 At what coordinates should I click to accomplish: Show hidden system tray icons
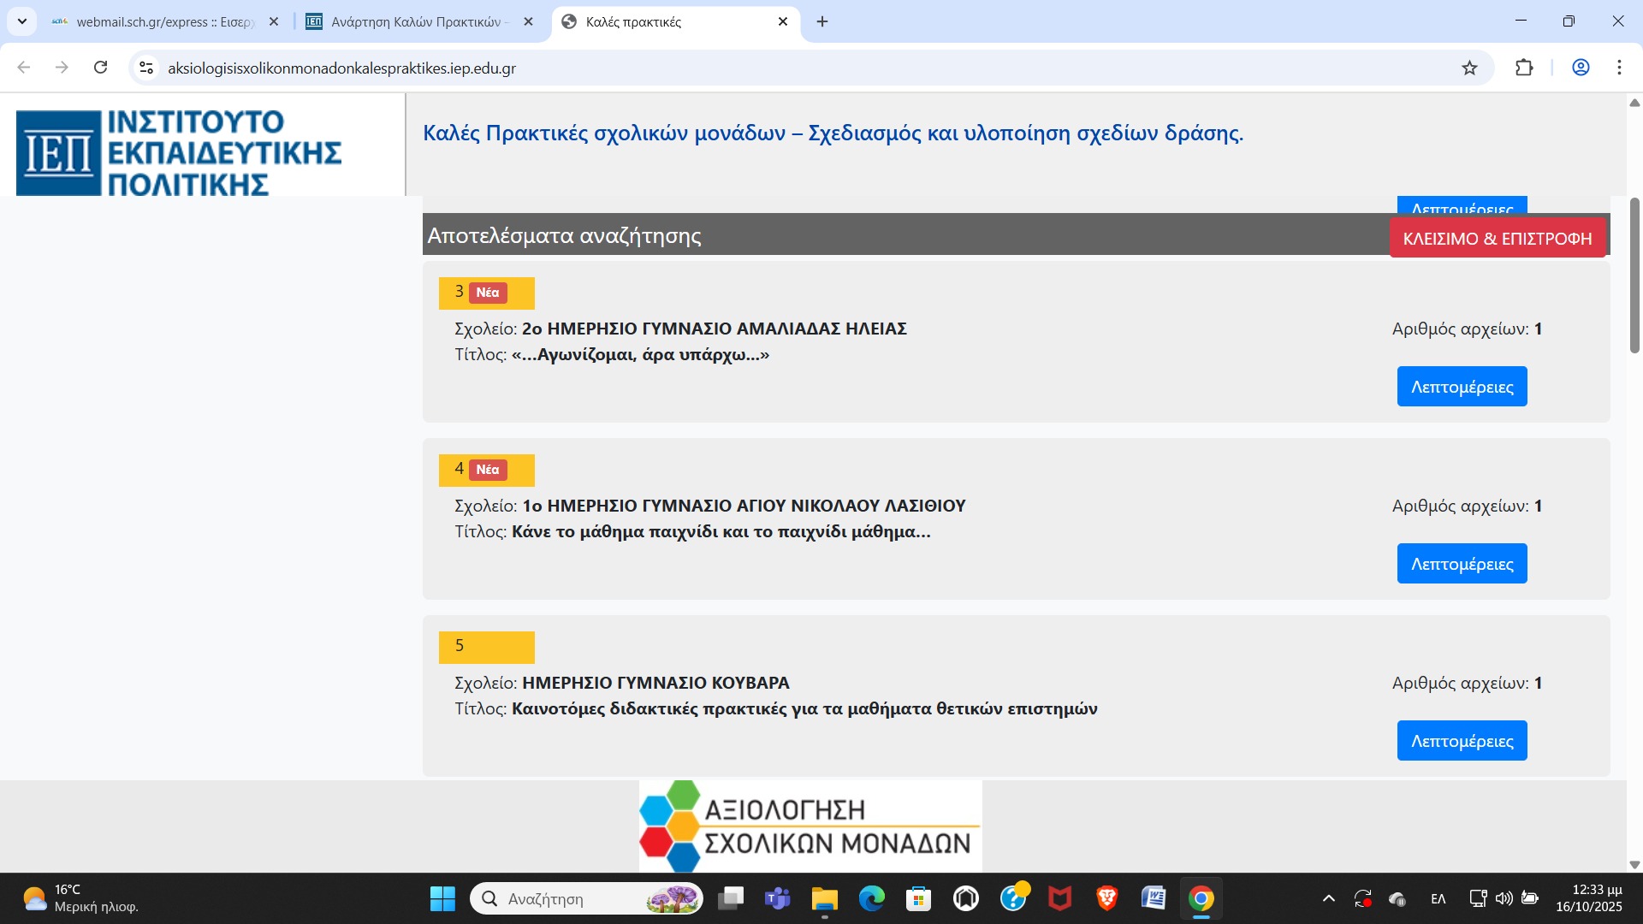[1329, 899]
